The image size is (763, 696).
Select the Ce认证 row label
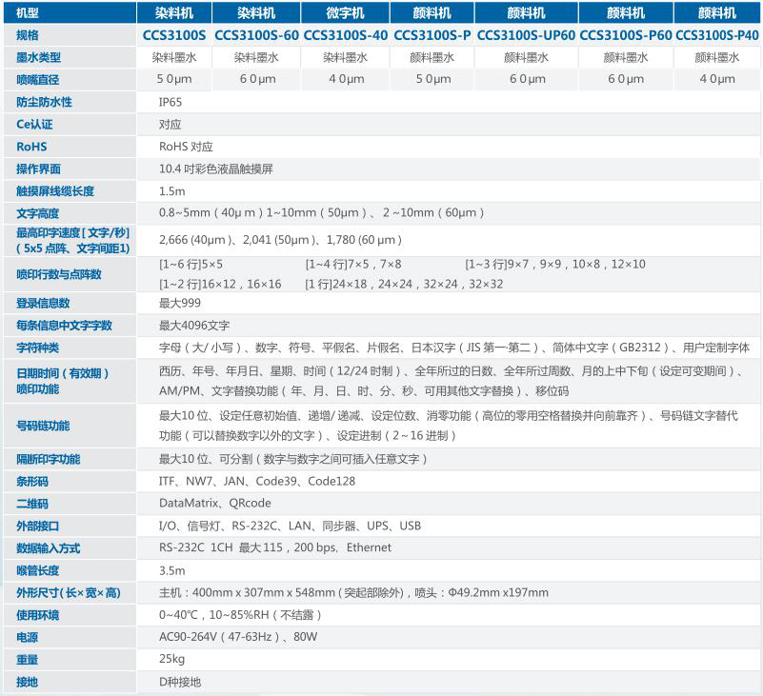34,124
